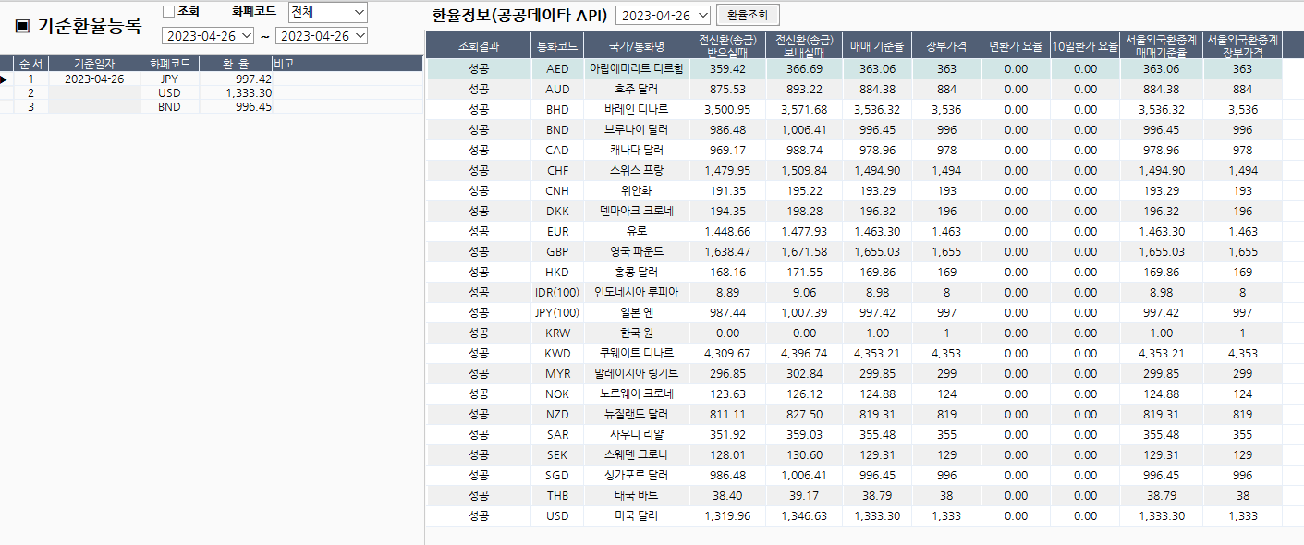Click the 년환가 요율 column header

(x=1016, y=45)
